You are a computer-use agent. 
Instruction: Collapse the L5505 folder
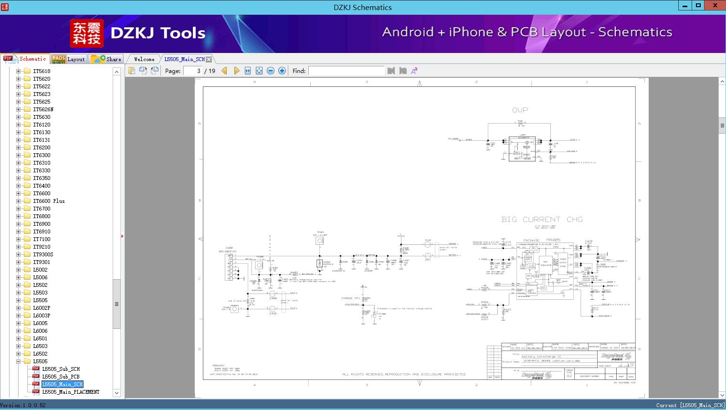(19, 361)
